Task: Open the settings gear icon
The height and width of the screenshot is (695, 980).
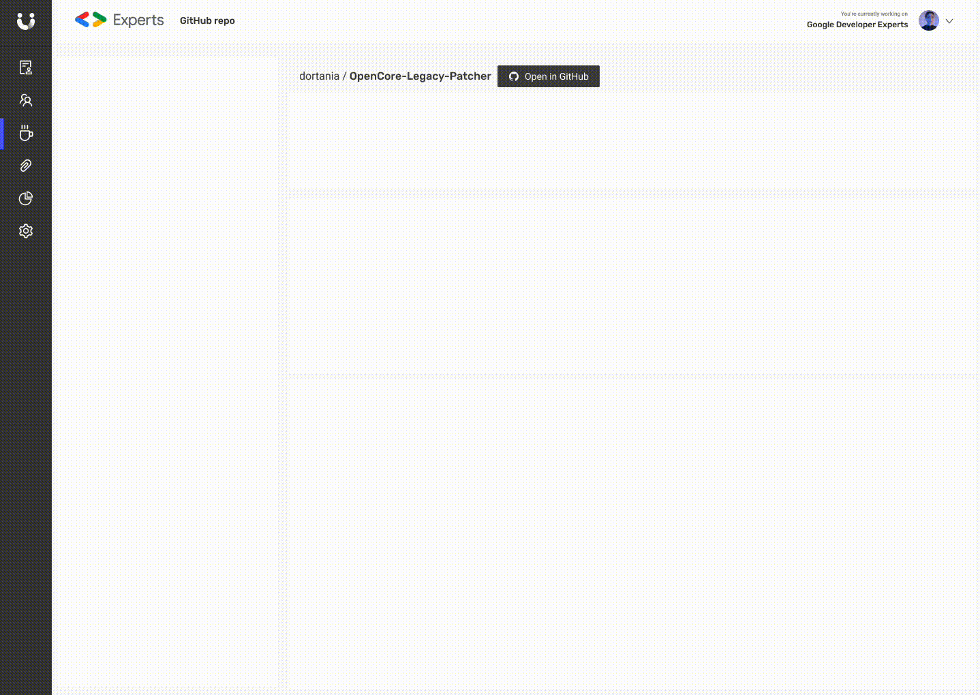Action: click(26, 231)
